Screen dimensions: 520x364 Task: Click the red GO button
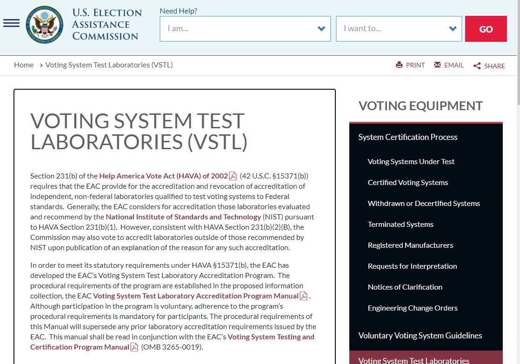pyautogui.click(x=486, y=29)
